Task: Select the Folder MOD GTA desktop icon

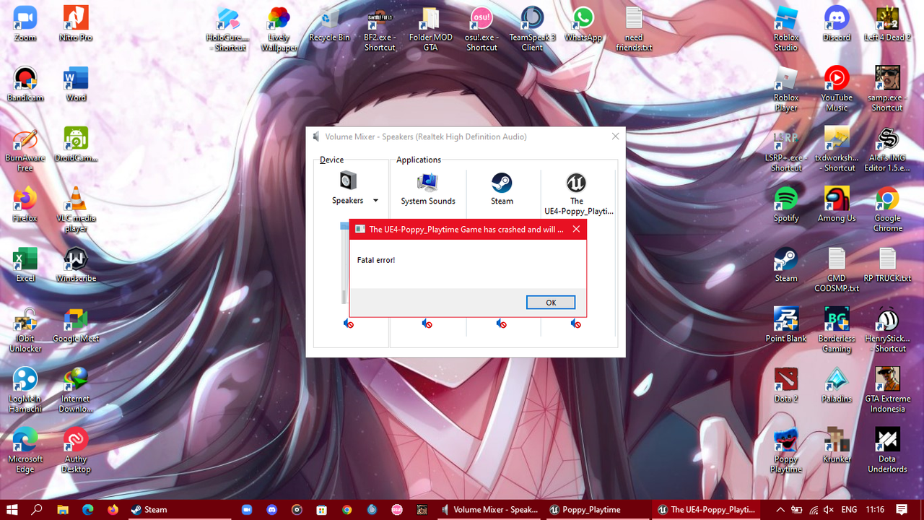Action: coord(431,29)
